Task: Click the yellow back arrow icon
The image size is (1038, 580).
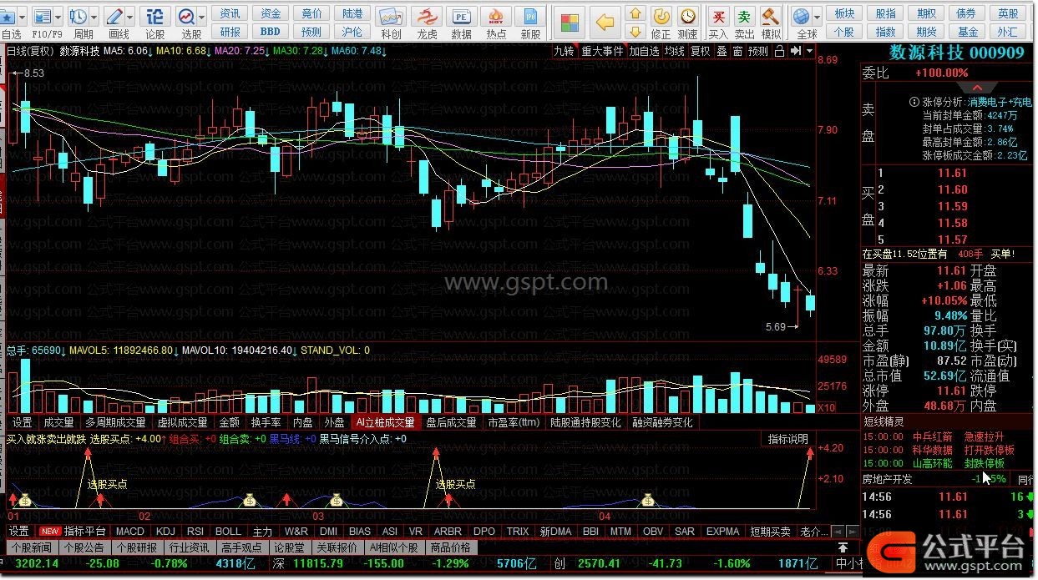Action: click(x=606, y=22)
